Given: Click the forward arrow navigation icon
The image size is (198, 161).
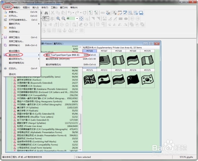Looking at the screenshot, I should coord(138,19).
